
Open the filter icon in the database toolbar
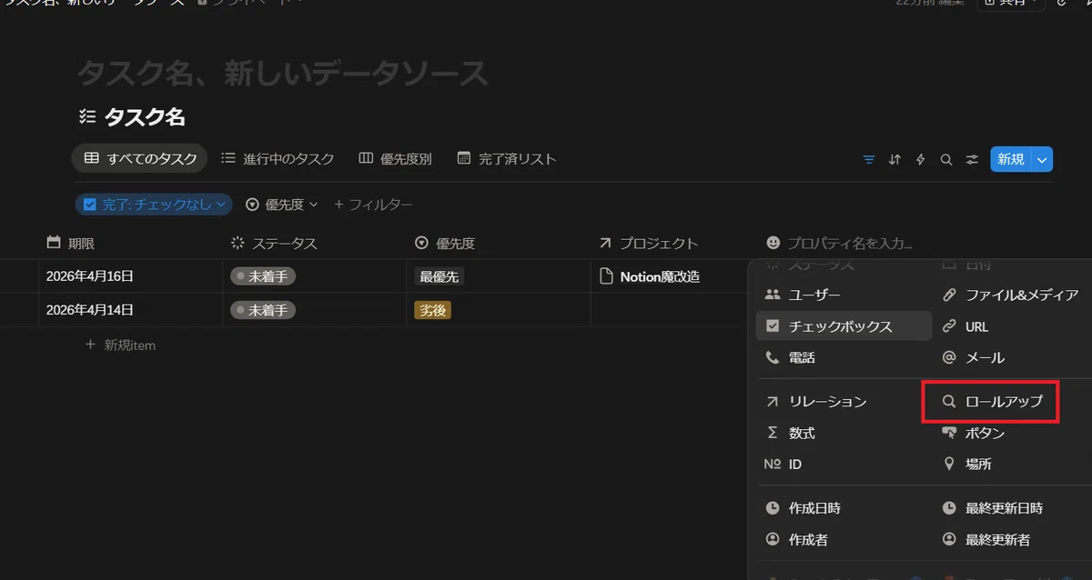869,159
